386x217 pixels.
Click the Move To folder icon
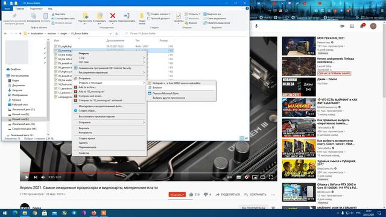coord(85,16)
